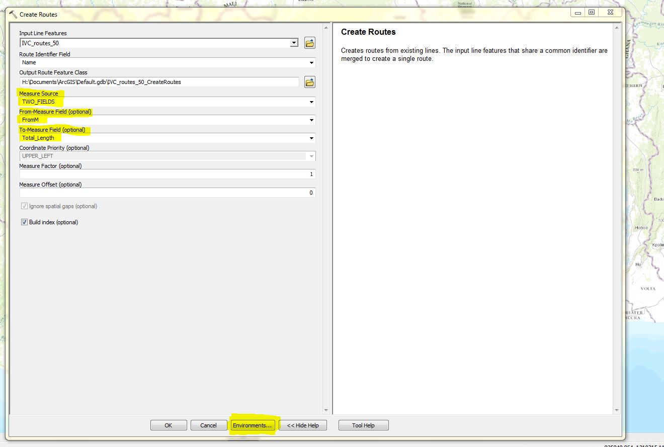The height and width of the screenshot is (447, 664).
Task: Click the parameters panel scroll up arrow
Action: (x=326, y=28)
